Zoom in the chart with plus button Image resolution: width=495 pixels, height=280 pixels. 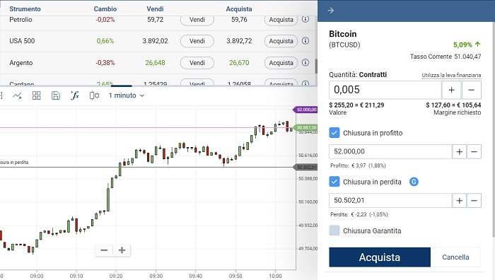tap(122, 250)
